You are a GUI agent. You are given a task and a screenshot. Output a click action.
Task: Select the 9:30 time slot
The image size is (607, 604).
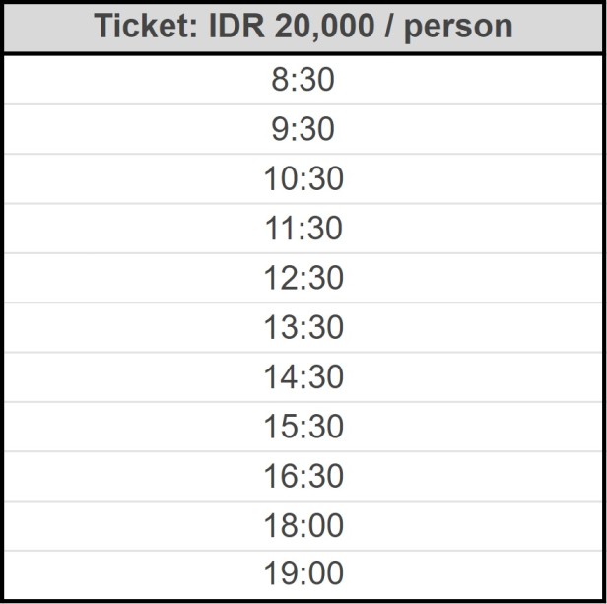pos(303,129)
